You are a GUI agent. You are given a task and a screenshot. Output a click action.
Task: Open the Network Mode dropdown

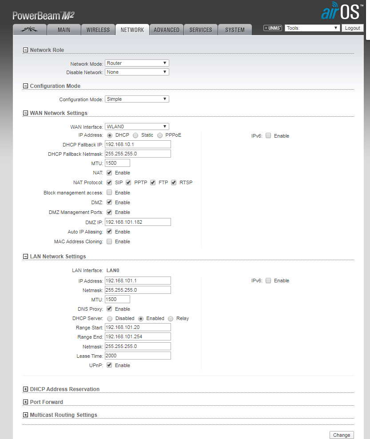[137, 63]
